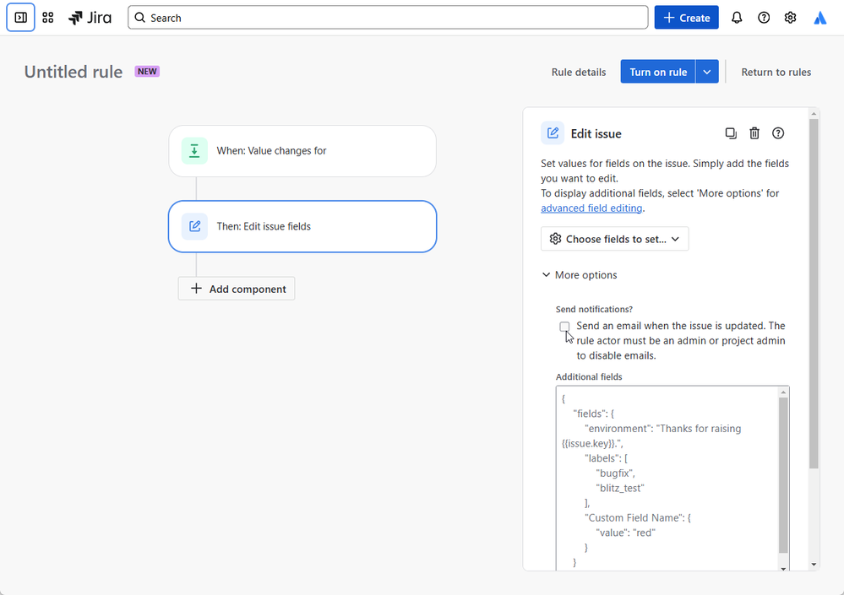Duplicate the Edit issue component
The width and height of the screenshot is (844, 595).
[x=731, y=133]
